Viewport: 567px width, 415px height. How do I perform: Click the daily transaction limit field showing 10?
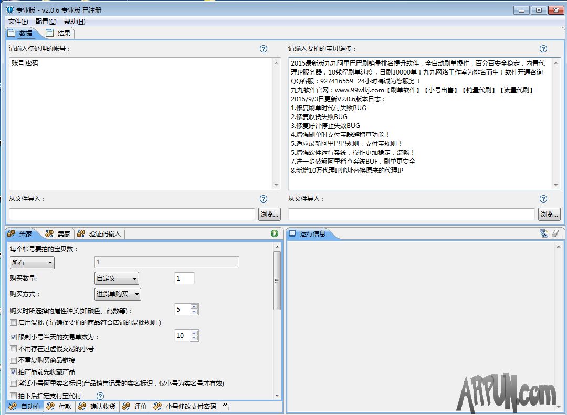182,335
